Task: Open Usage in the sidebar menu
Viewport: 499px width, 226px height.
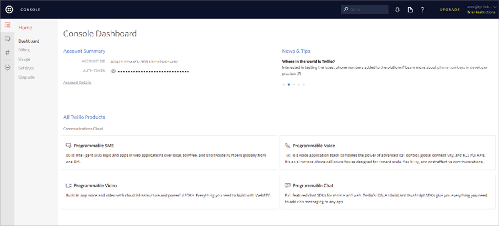Action: (x=24, y=59)
